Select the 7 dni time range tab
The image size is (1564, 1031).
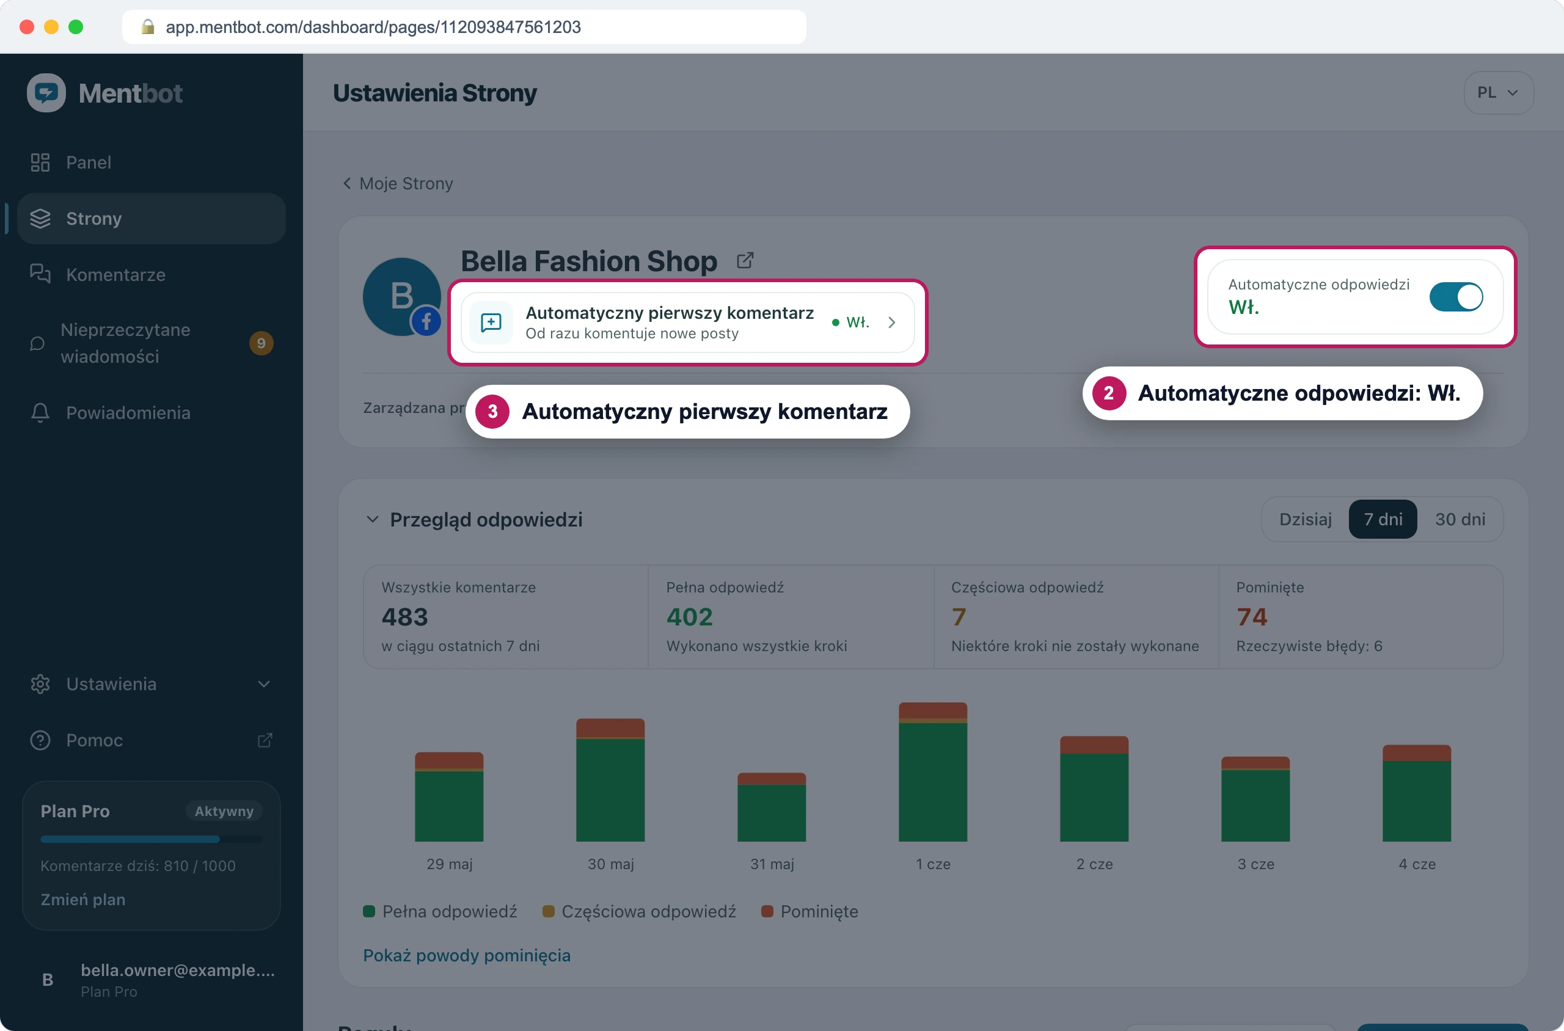pos(1383,519)
